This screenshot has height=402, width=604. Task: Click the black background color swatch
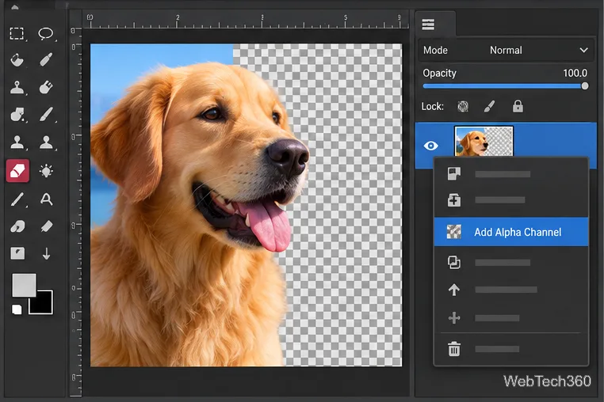tap(44, 304)
